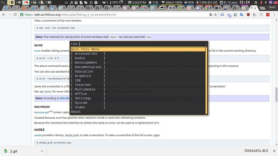Open Viber from system tray

[270, 2]
